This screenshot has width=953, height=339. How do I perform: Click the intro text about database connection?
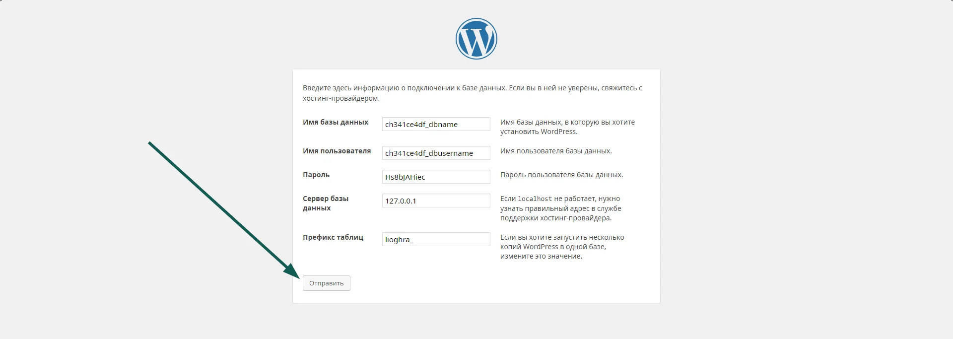tap(473, 93)
